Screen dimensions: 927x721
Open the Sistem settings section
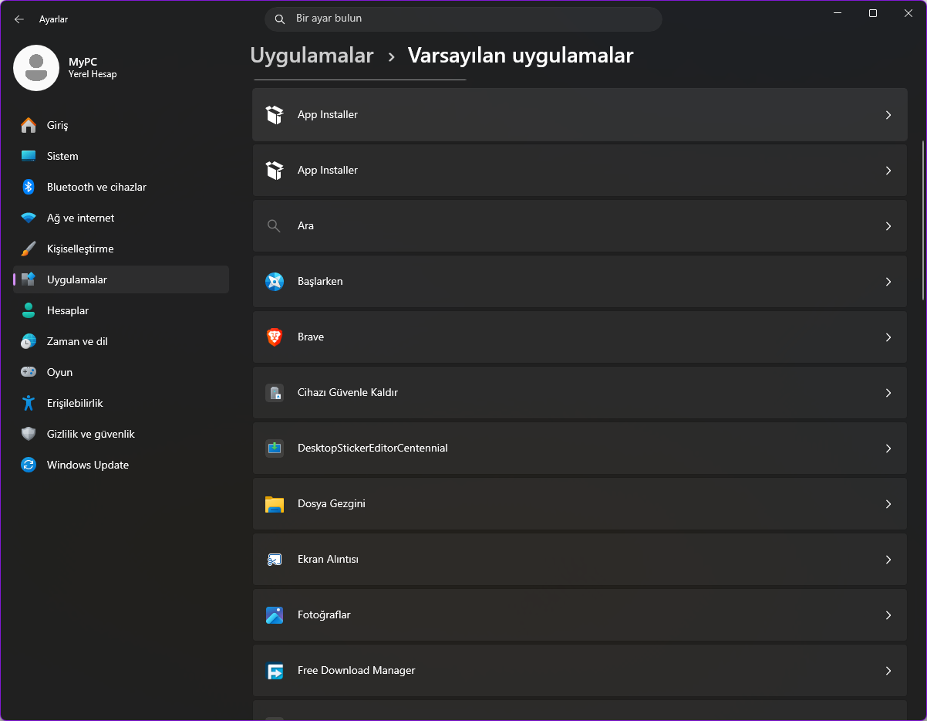tap(121, 156)
